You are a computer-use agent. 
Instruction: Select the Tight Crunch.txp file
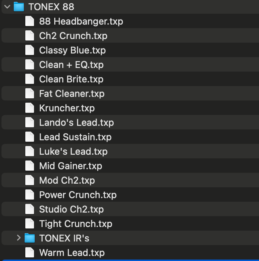pos(76,224)
